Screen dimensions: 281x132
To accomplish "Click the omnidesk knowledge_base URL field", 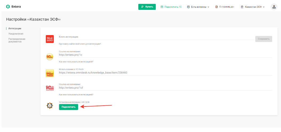I will tap(165, 73).
